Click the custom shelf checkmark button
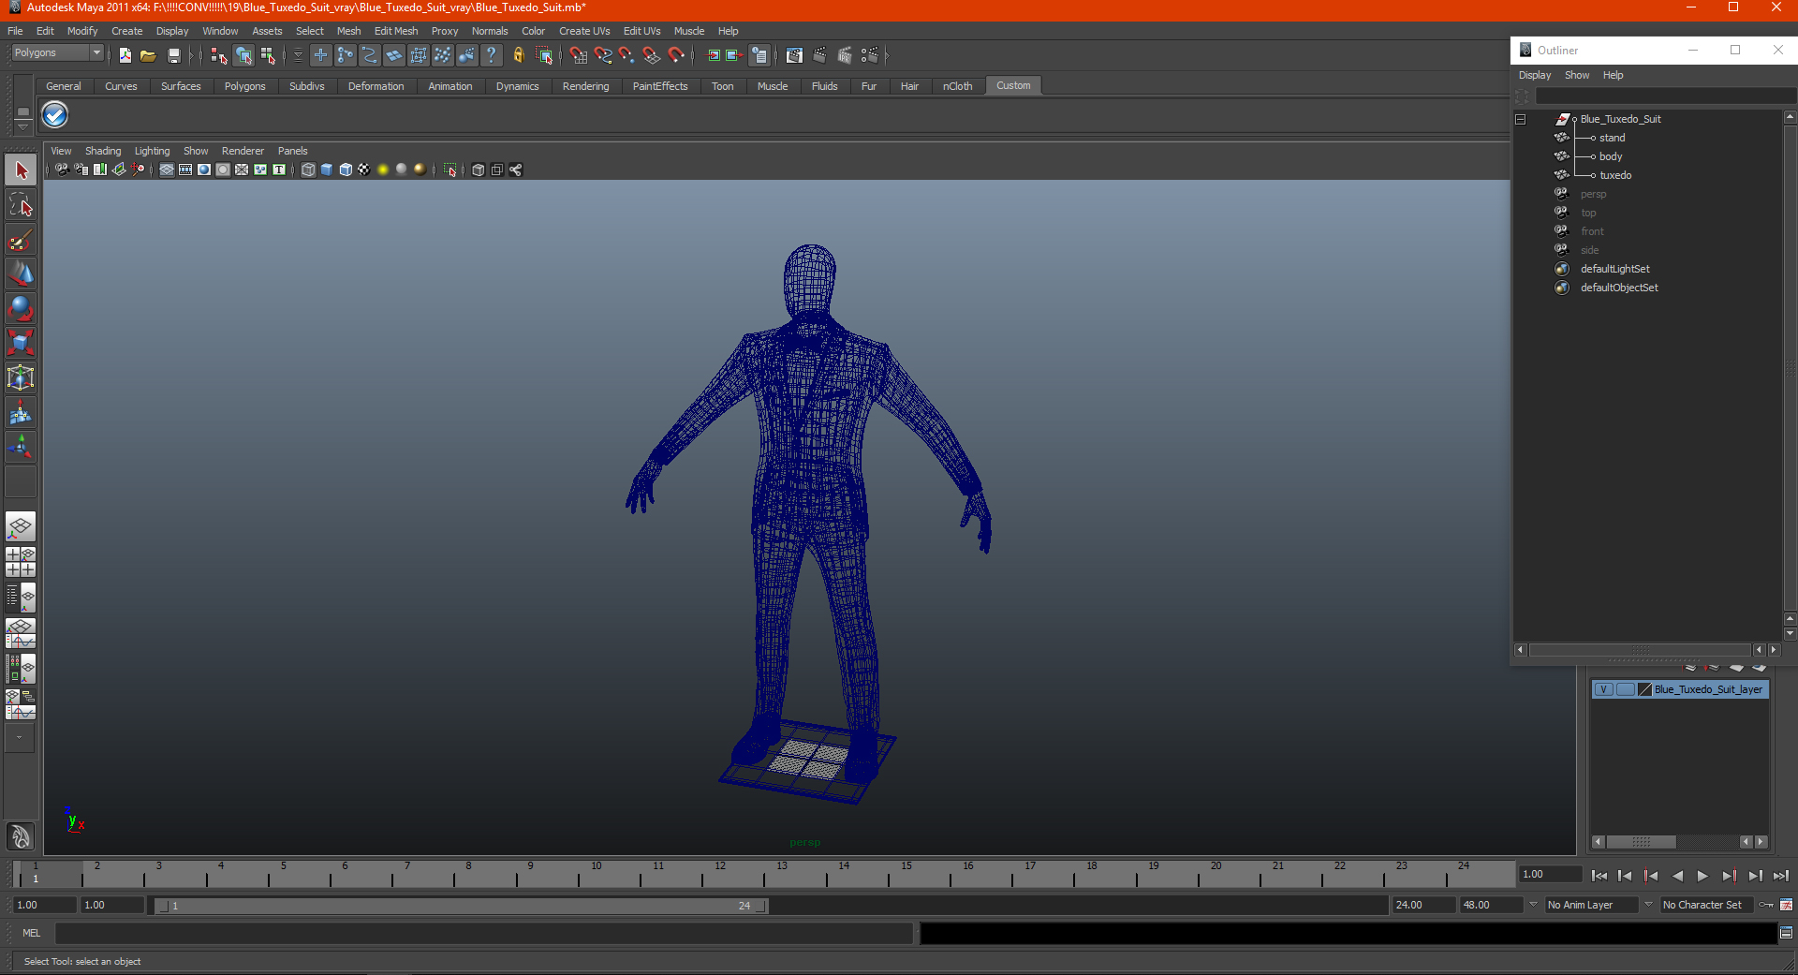The width and height of the screenshot is (1798, 975). 55,115
